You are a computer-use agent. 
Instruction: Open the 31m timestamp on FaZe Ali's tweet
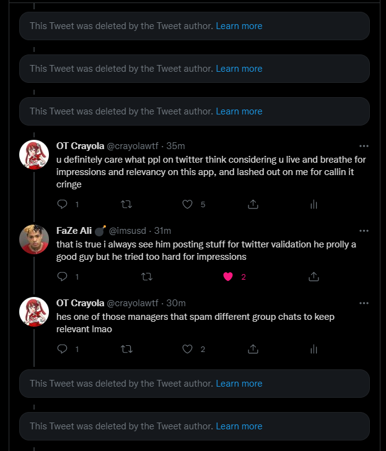point(162,231)
